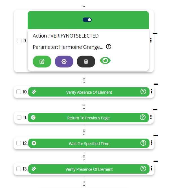178x188 pixels.
Task: Open three-dot menu for step 13
Action: point(151,168)
